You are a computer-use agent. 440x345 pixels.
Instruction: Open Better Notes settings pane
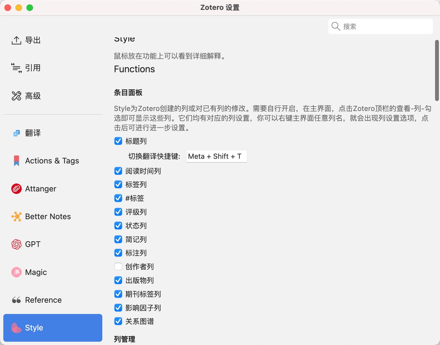pos(53,216)
